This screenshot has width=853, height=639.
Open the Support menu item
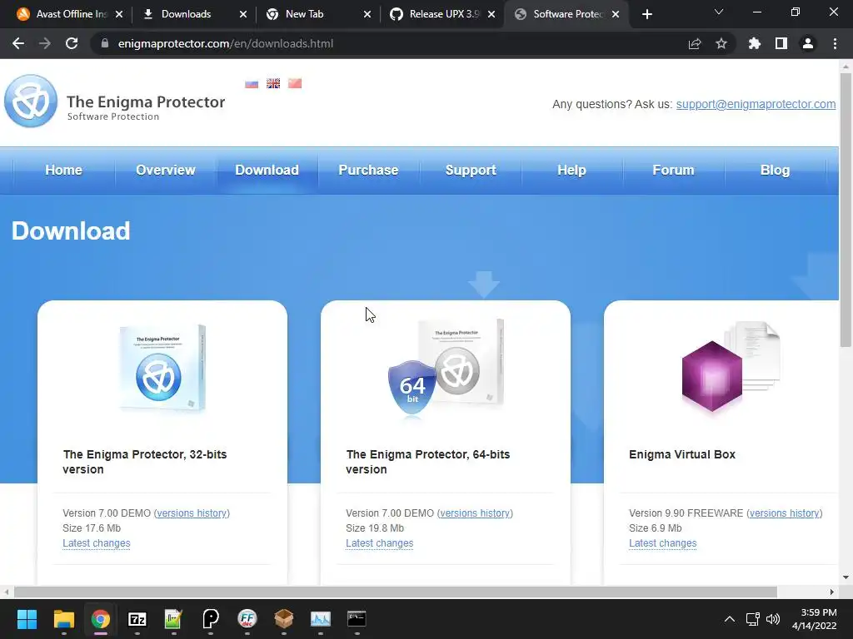click(x=471, y=170)
